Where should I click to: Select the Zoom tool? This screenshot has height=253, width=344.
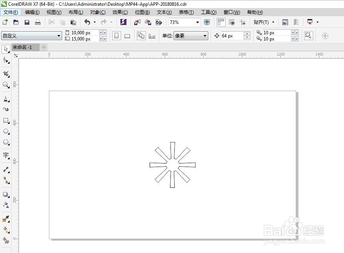[x=6, y=85]
